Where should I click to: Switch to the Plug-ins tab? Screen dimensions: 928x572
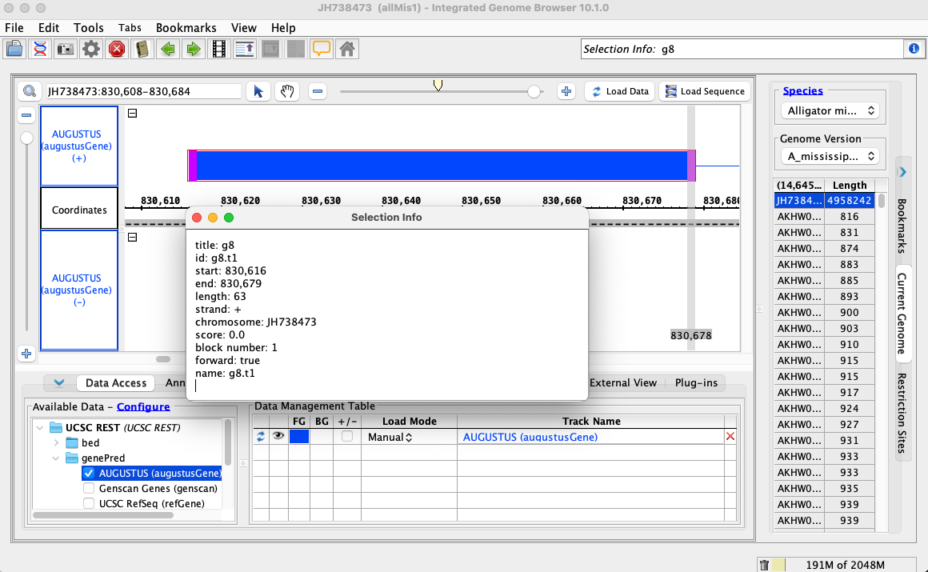[695, 383]
